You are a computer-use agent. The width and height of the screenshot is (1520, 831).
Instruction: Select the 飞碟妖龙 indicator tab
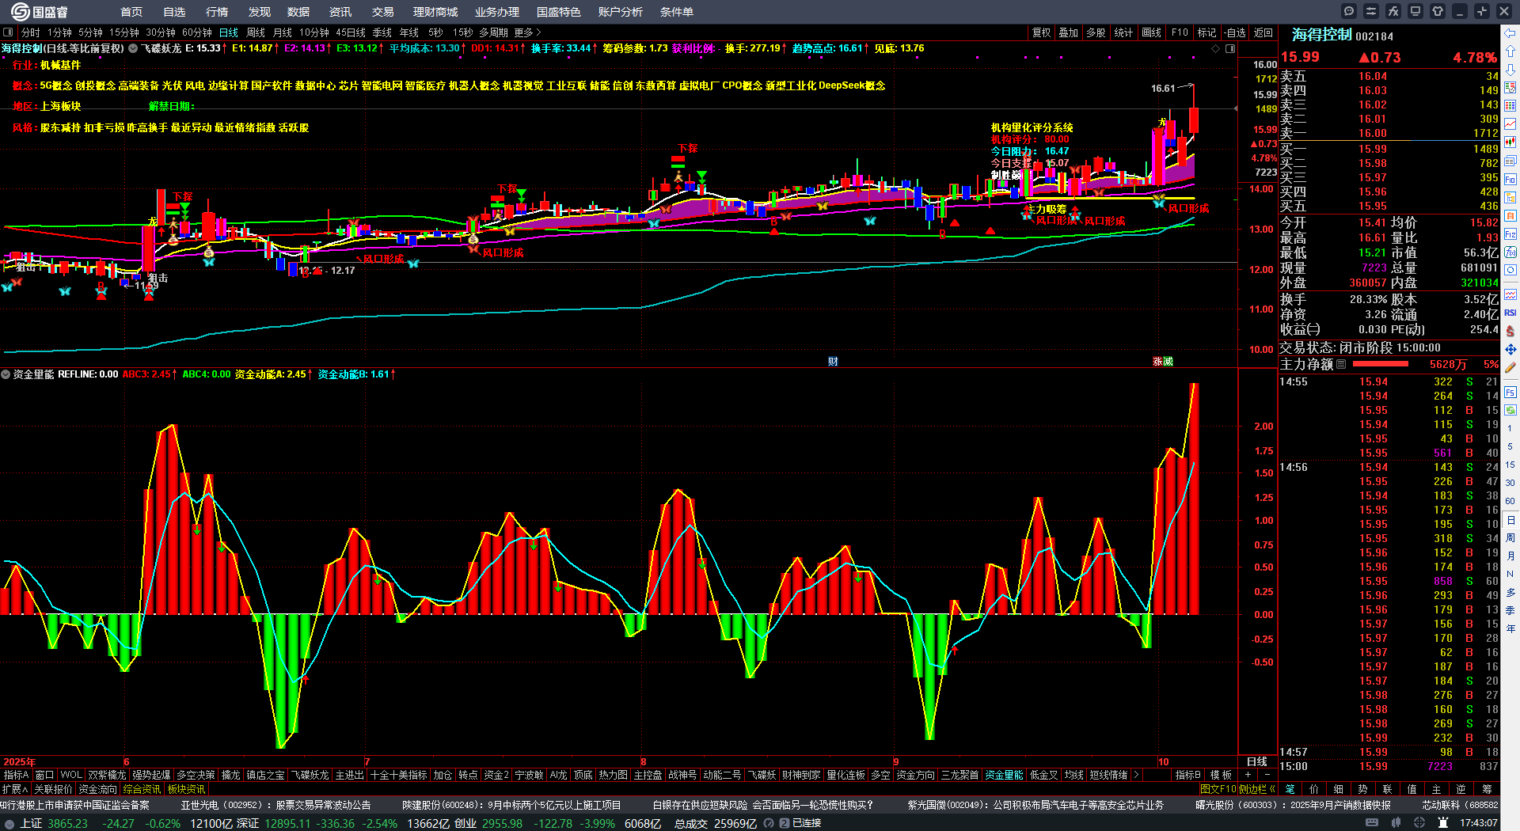pyautogui.click(x=310, y=775)
